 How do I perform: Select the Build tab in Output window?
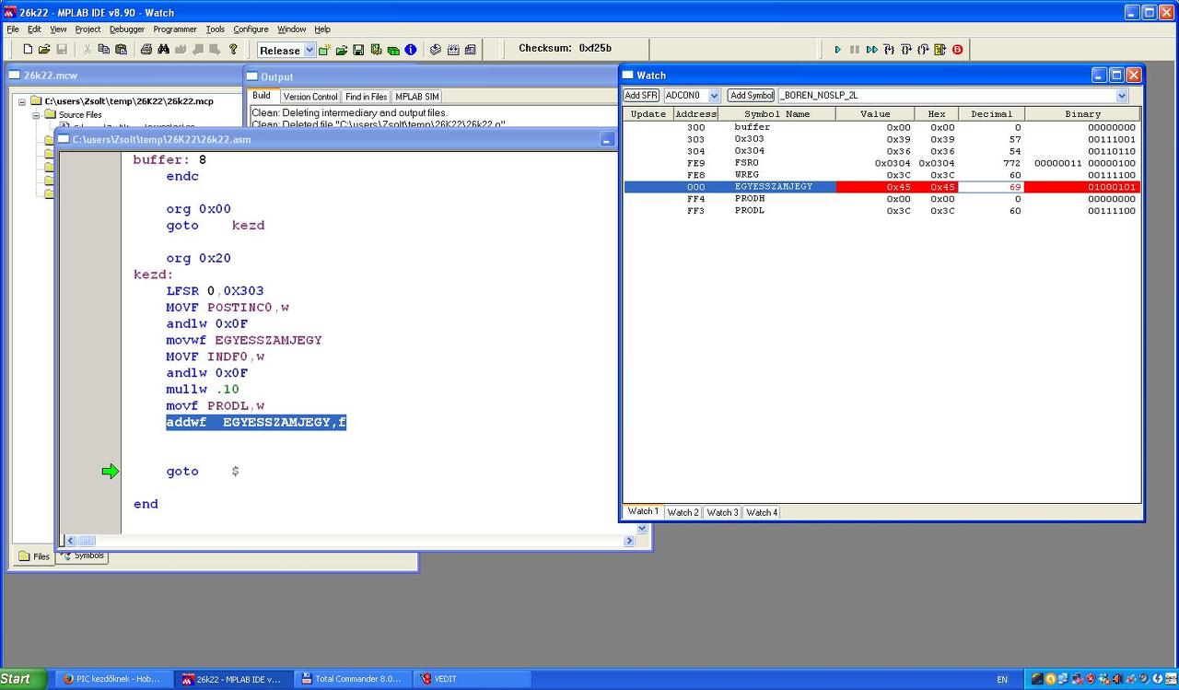(x=262, y=96)
